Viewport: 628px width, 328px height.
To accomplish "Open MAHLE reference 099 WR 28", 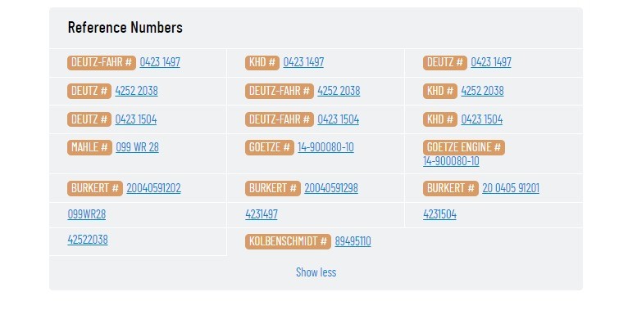I will [x=137, y=147].
